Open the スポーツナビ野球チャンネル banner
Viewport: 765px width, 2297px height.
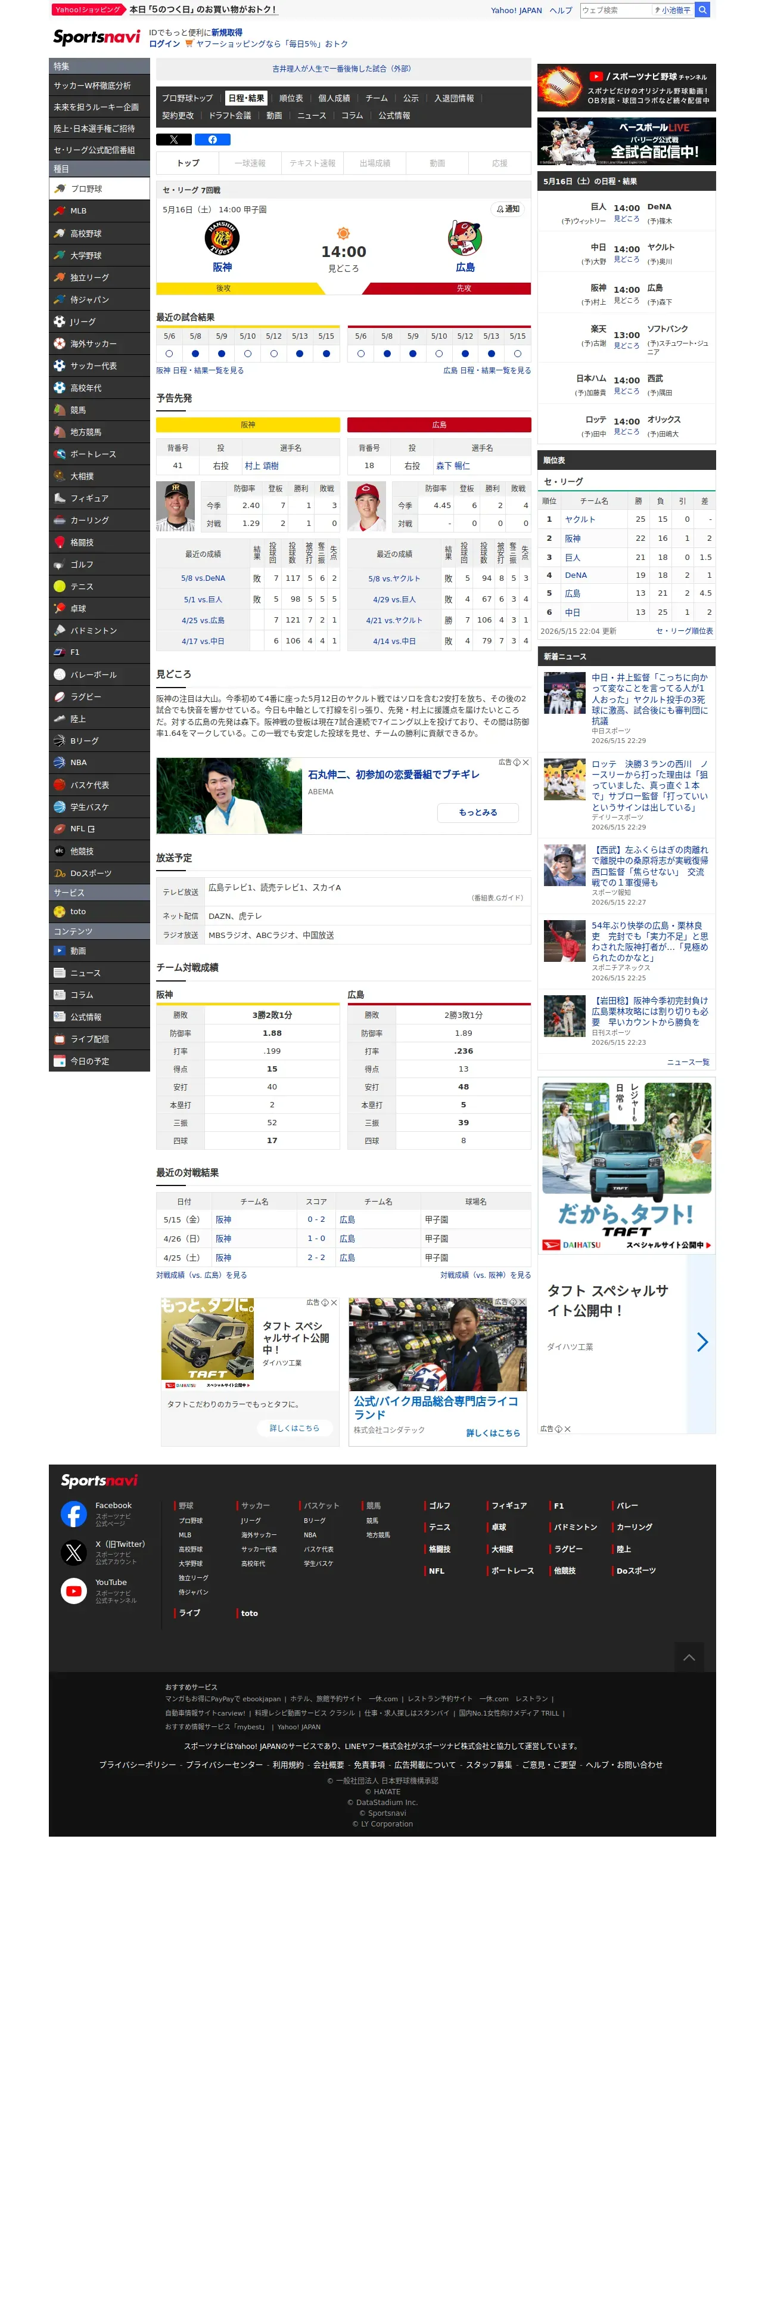626,88
